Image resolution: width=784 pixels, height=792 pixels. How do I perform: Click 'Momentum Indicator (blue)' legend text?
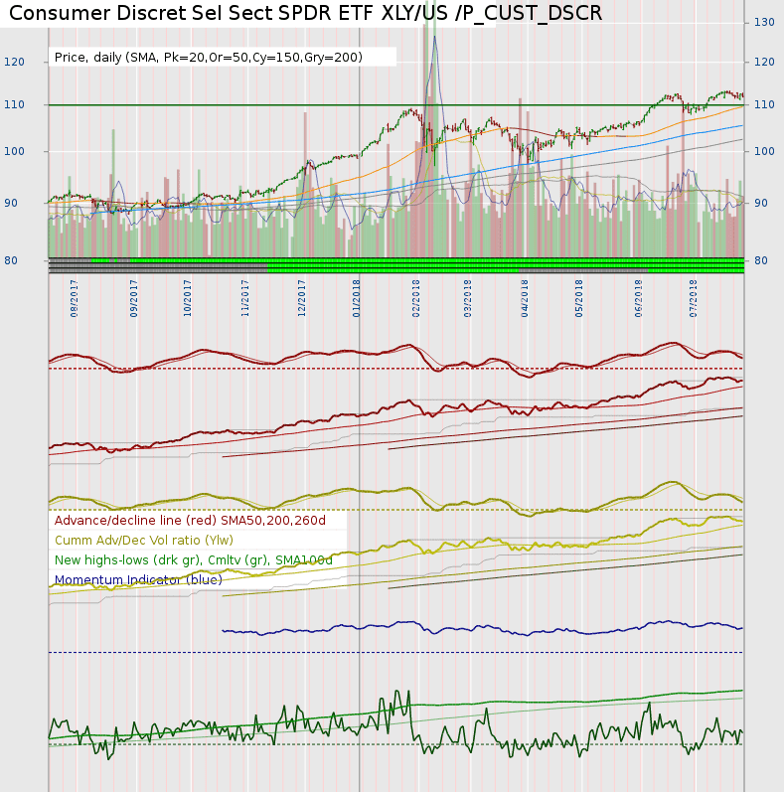coord(138,580)
